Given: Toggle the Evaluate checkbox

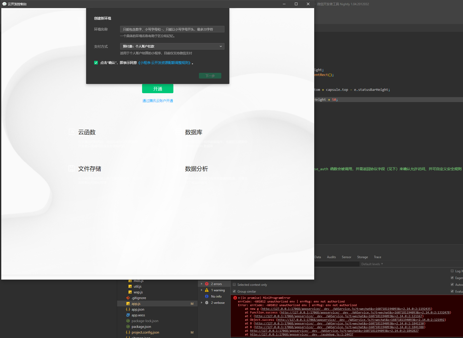Looking at the screenshot, I should pyautogui.click(x=452, y=291).
